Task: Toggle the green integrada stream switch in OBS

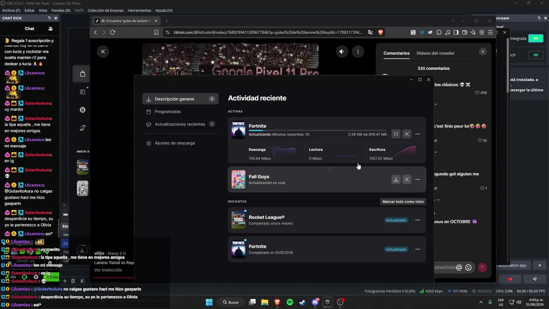Action: tap(536, 38)
